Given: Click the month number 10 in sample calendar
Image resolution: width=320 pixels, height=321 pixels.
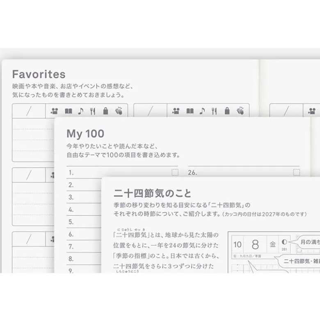Looking at the screenshot, I should click(x=237, y=245).
